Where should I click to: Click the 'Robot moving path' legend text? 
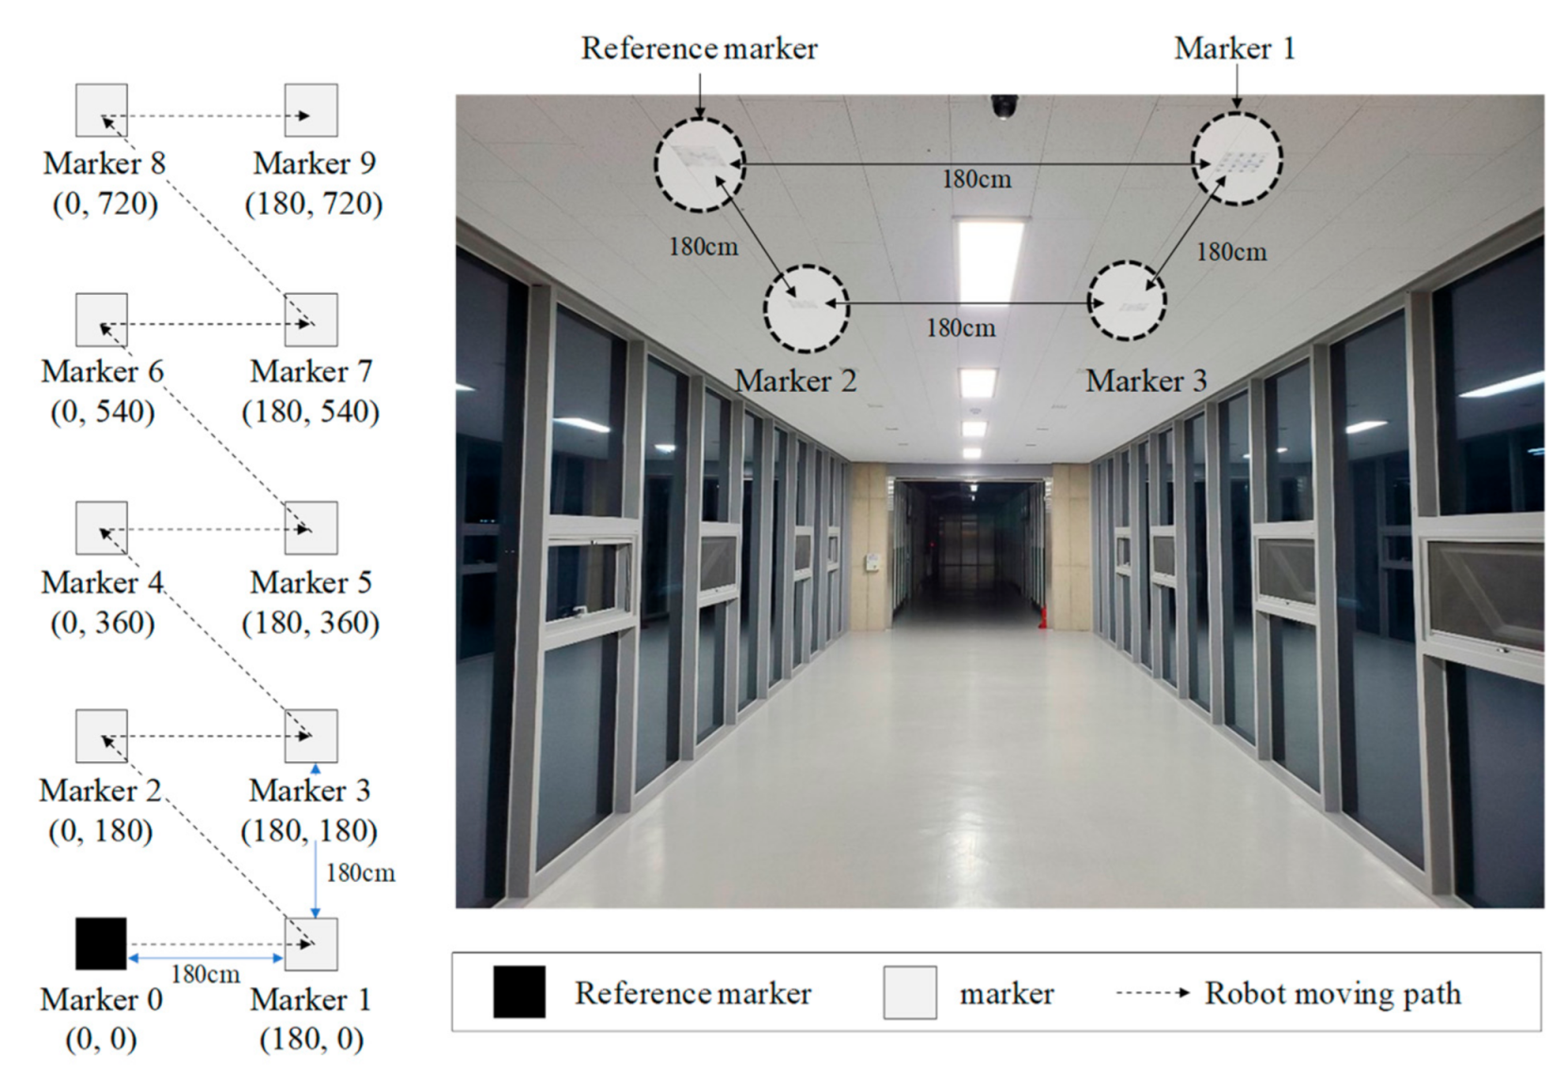tap(1333, 994)
